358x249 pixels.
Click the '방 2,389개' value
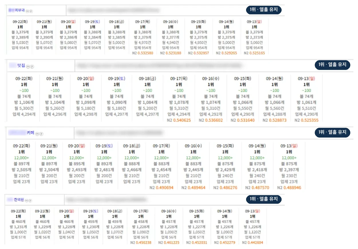pos(20,37)
